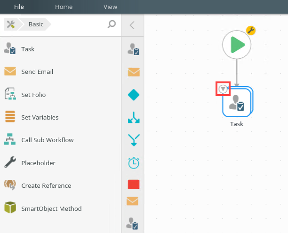Screen dimensions: 288x233
Task: Select the connector line from Start to Task
Action: coord(237,72)
